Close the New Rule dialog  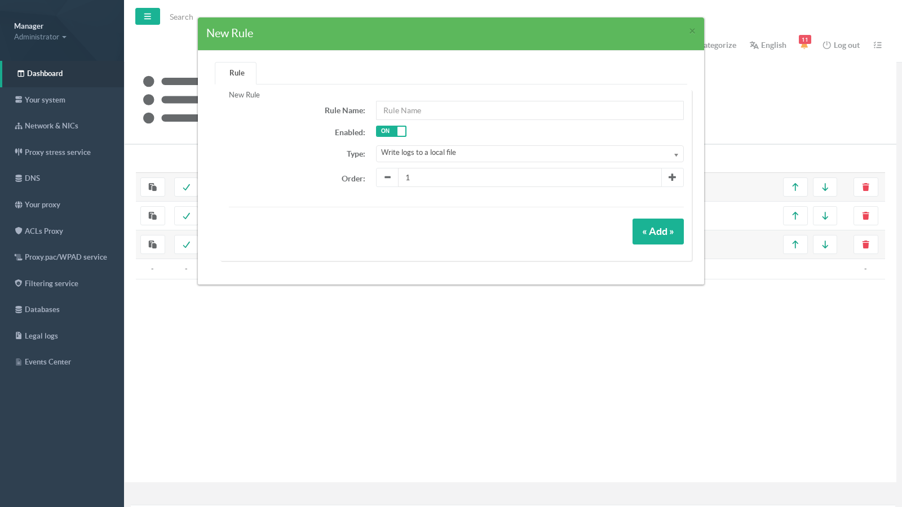(x=692, y=31)
